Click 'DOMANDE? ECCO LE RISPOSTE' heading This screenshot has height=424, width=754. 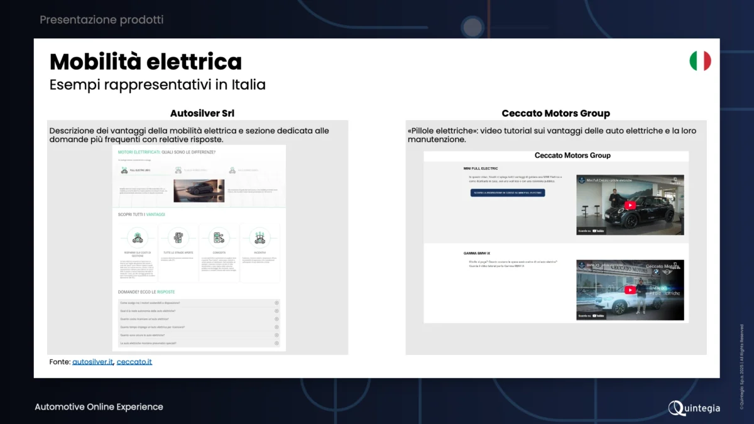pos(146,292)
